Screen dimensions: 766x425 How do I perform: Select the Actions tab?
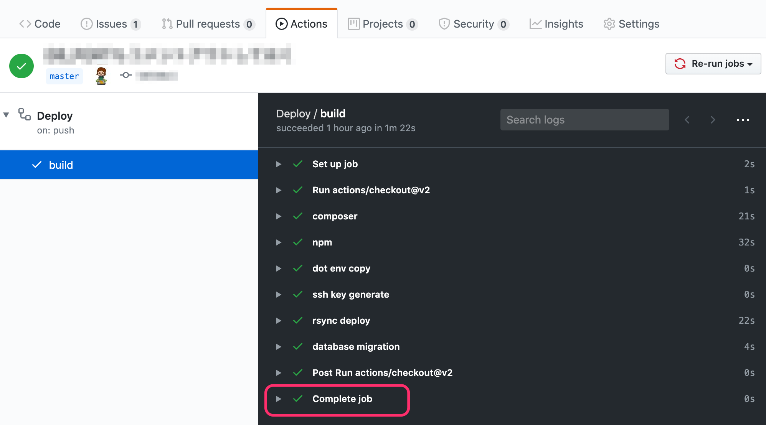pos(302,24)
